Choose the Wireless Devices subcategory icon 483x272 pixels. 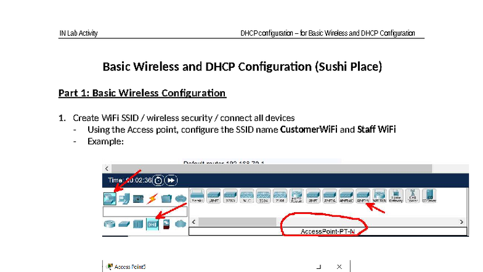(x=153, y=225)
